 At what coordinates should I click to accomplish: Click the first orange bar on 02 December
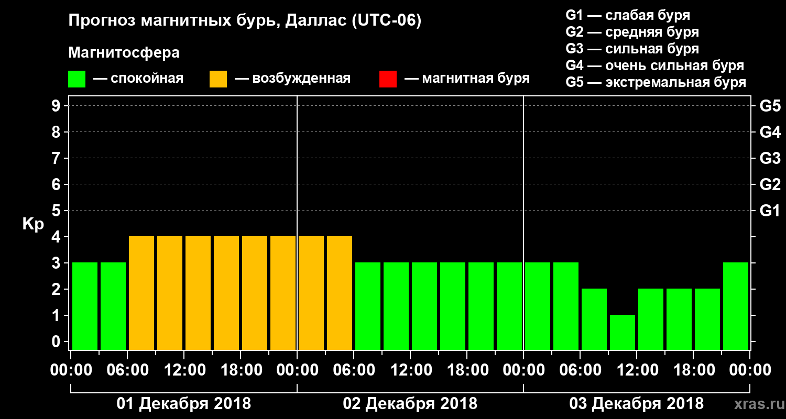(311, 293)
